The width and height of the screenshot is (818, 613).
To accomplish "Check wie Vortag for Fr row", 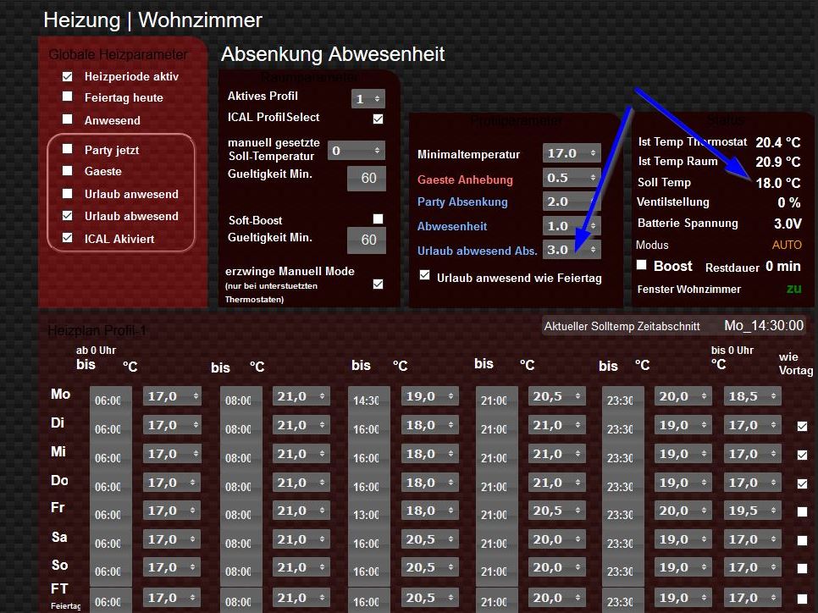I will [803, 511].
